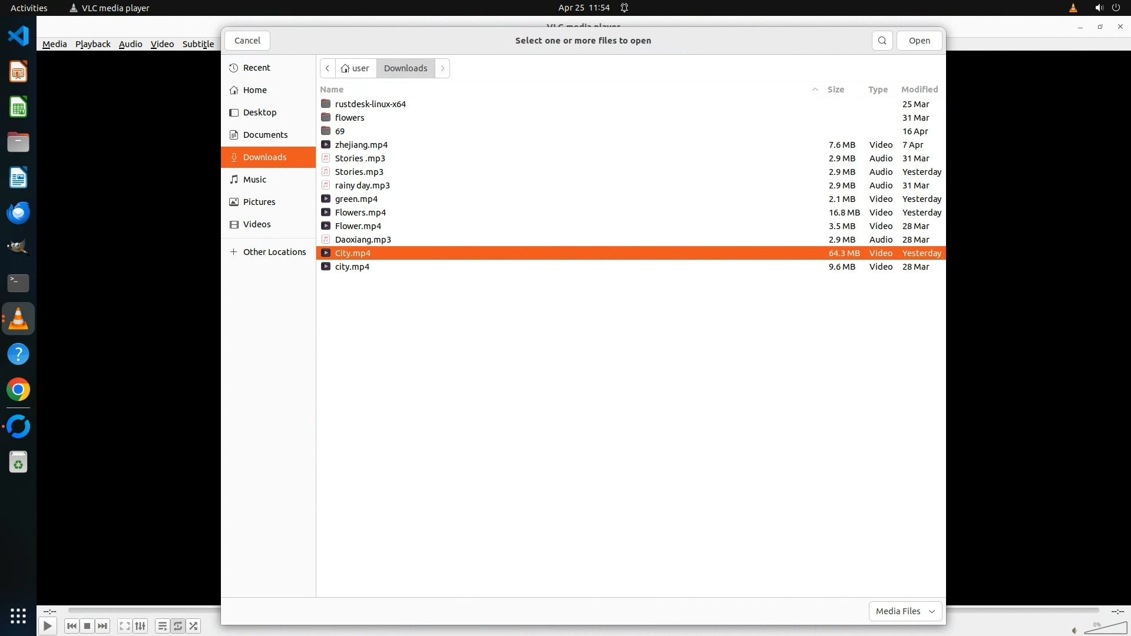Open the Playback menu

tap(92, 44)
